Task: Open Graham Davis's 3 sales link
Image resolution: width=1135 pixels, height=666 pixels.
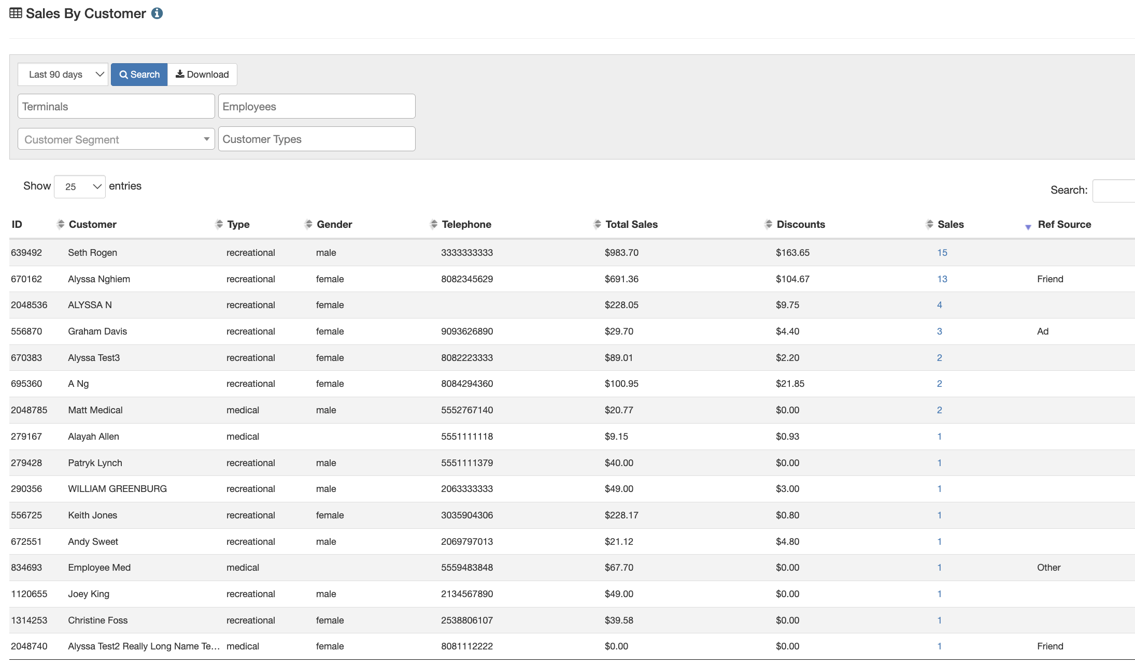Action: tap(939, 331)
